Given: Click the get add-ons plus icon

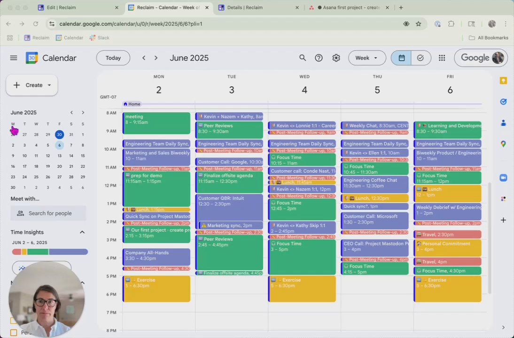Looking at the screenshot, I should coord(503,220).
